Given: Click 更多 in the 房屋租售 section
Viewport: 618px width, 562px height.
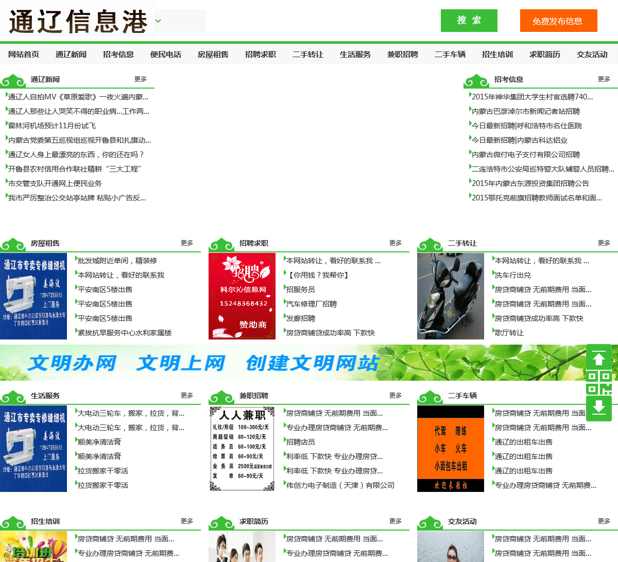Looking at the screenshot, I should 187,243.
